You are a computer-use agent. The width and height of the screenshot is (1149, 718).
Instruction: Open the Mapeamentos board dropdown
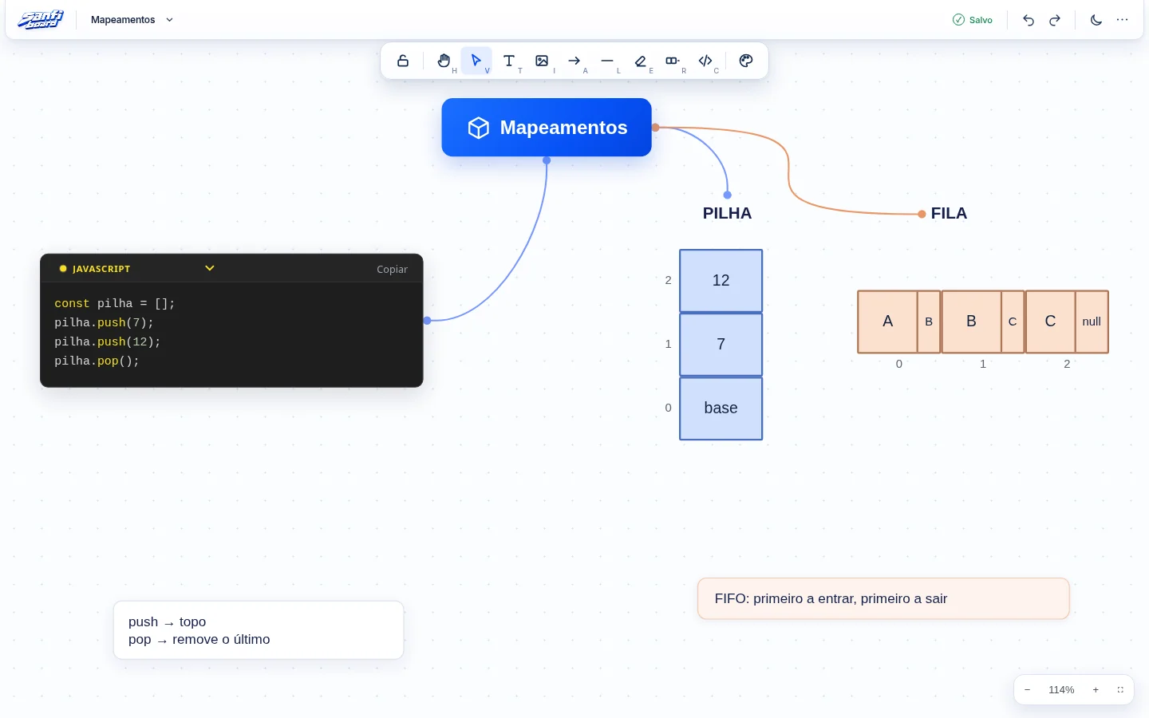tap(132, 20)
